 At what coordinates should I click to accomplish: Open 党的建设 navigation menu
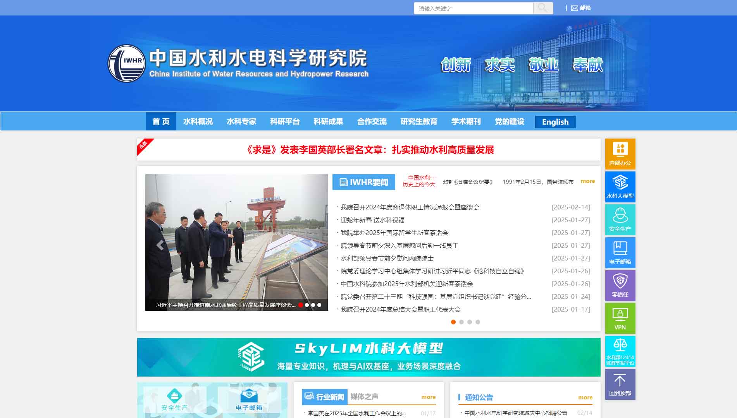(x=509, y=122)
